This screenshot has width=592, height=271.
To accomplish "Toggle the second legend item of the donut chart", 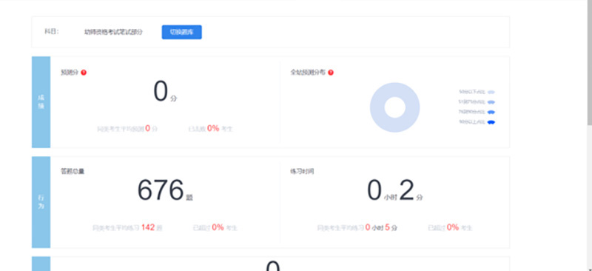I will (x=477, y=102).
